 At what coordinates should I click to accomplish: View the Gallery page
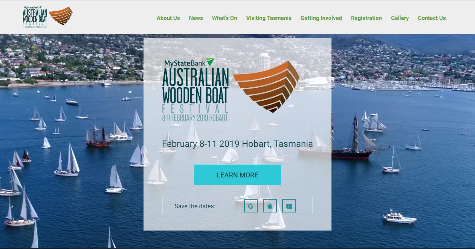[x=400, y=18]
